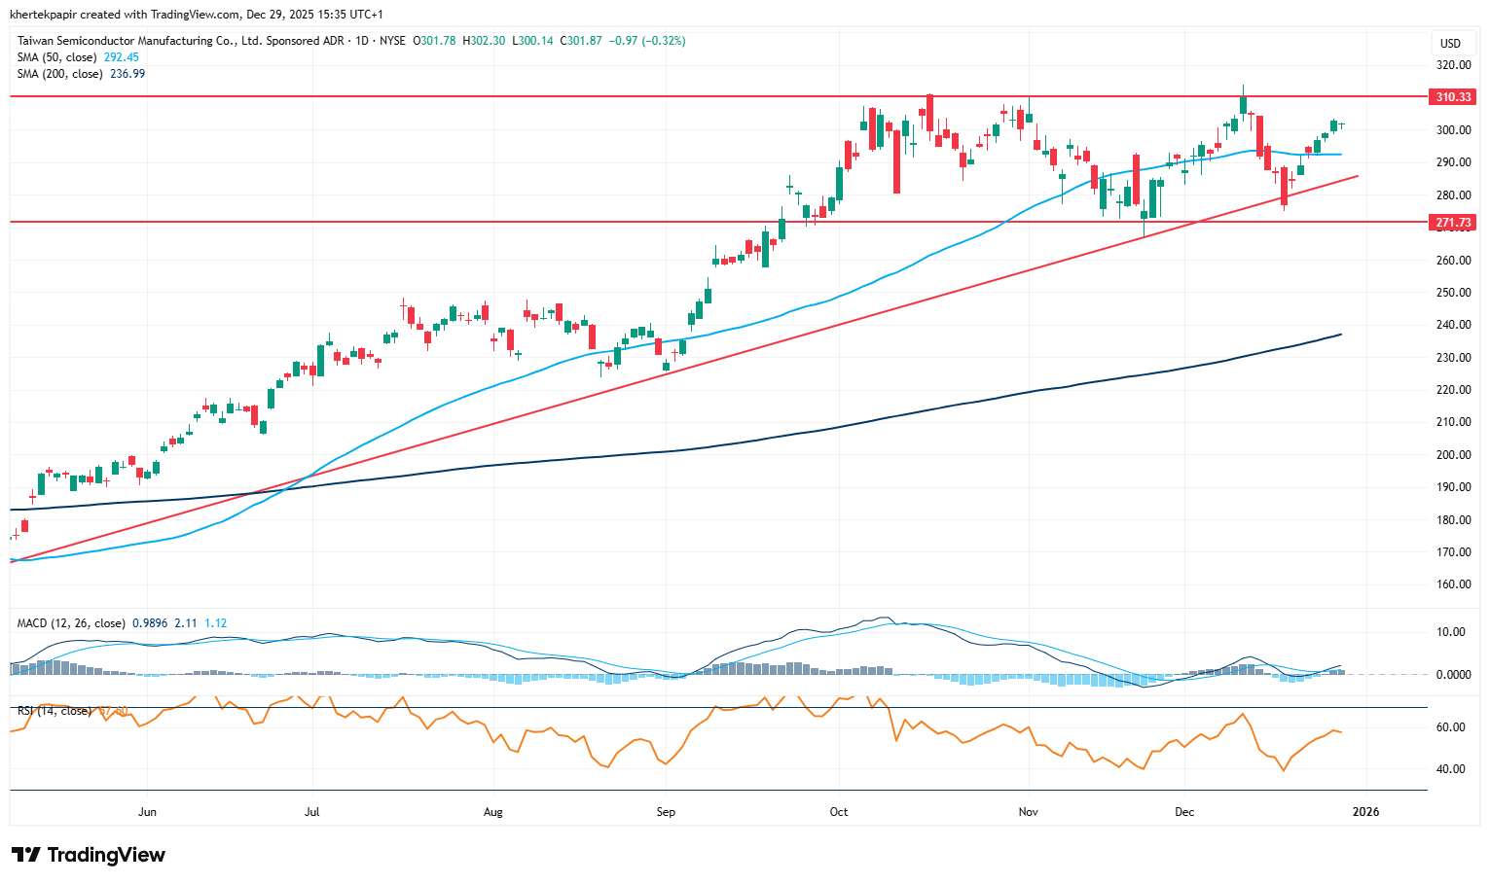Click the TradingView wordmark text
The width and height of the screenshot is (1490, 884).
point(106,855)
